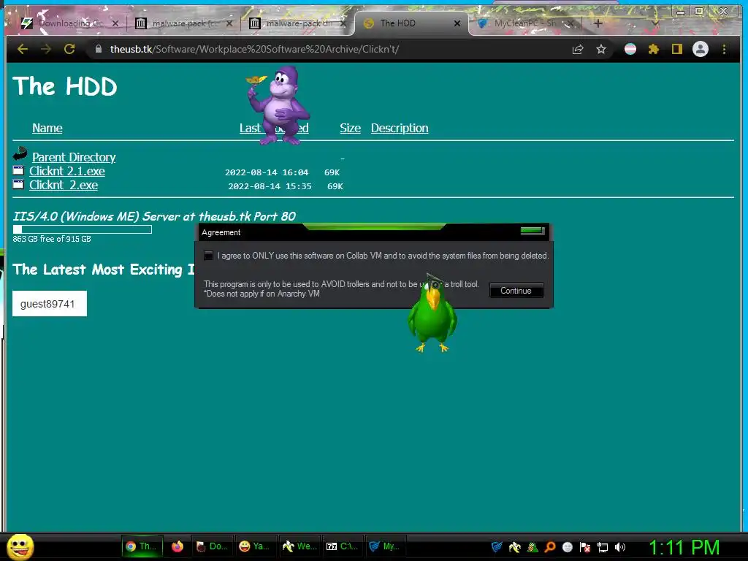This screenshot has height=561, width=748.
Task: Download Clicknt 2.exe
Action: click(64, 185)
